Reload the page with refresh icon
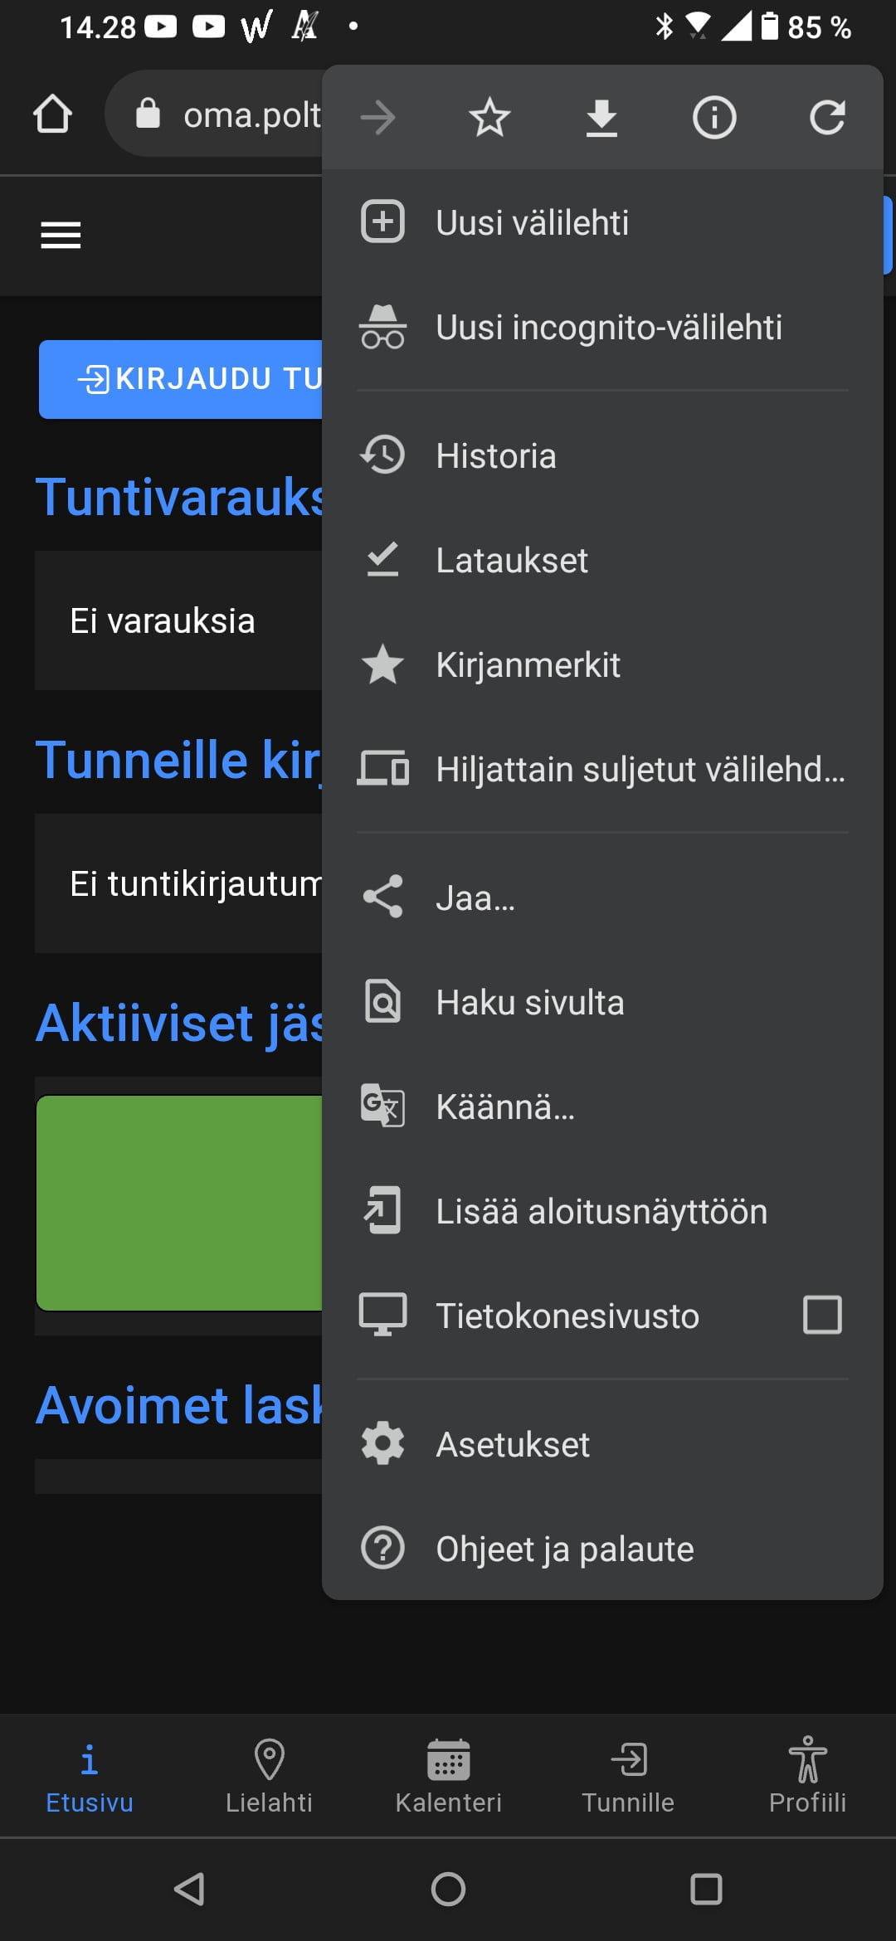 [x=826, y=117]
